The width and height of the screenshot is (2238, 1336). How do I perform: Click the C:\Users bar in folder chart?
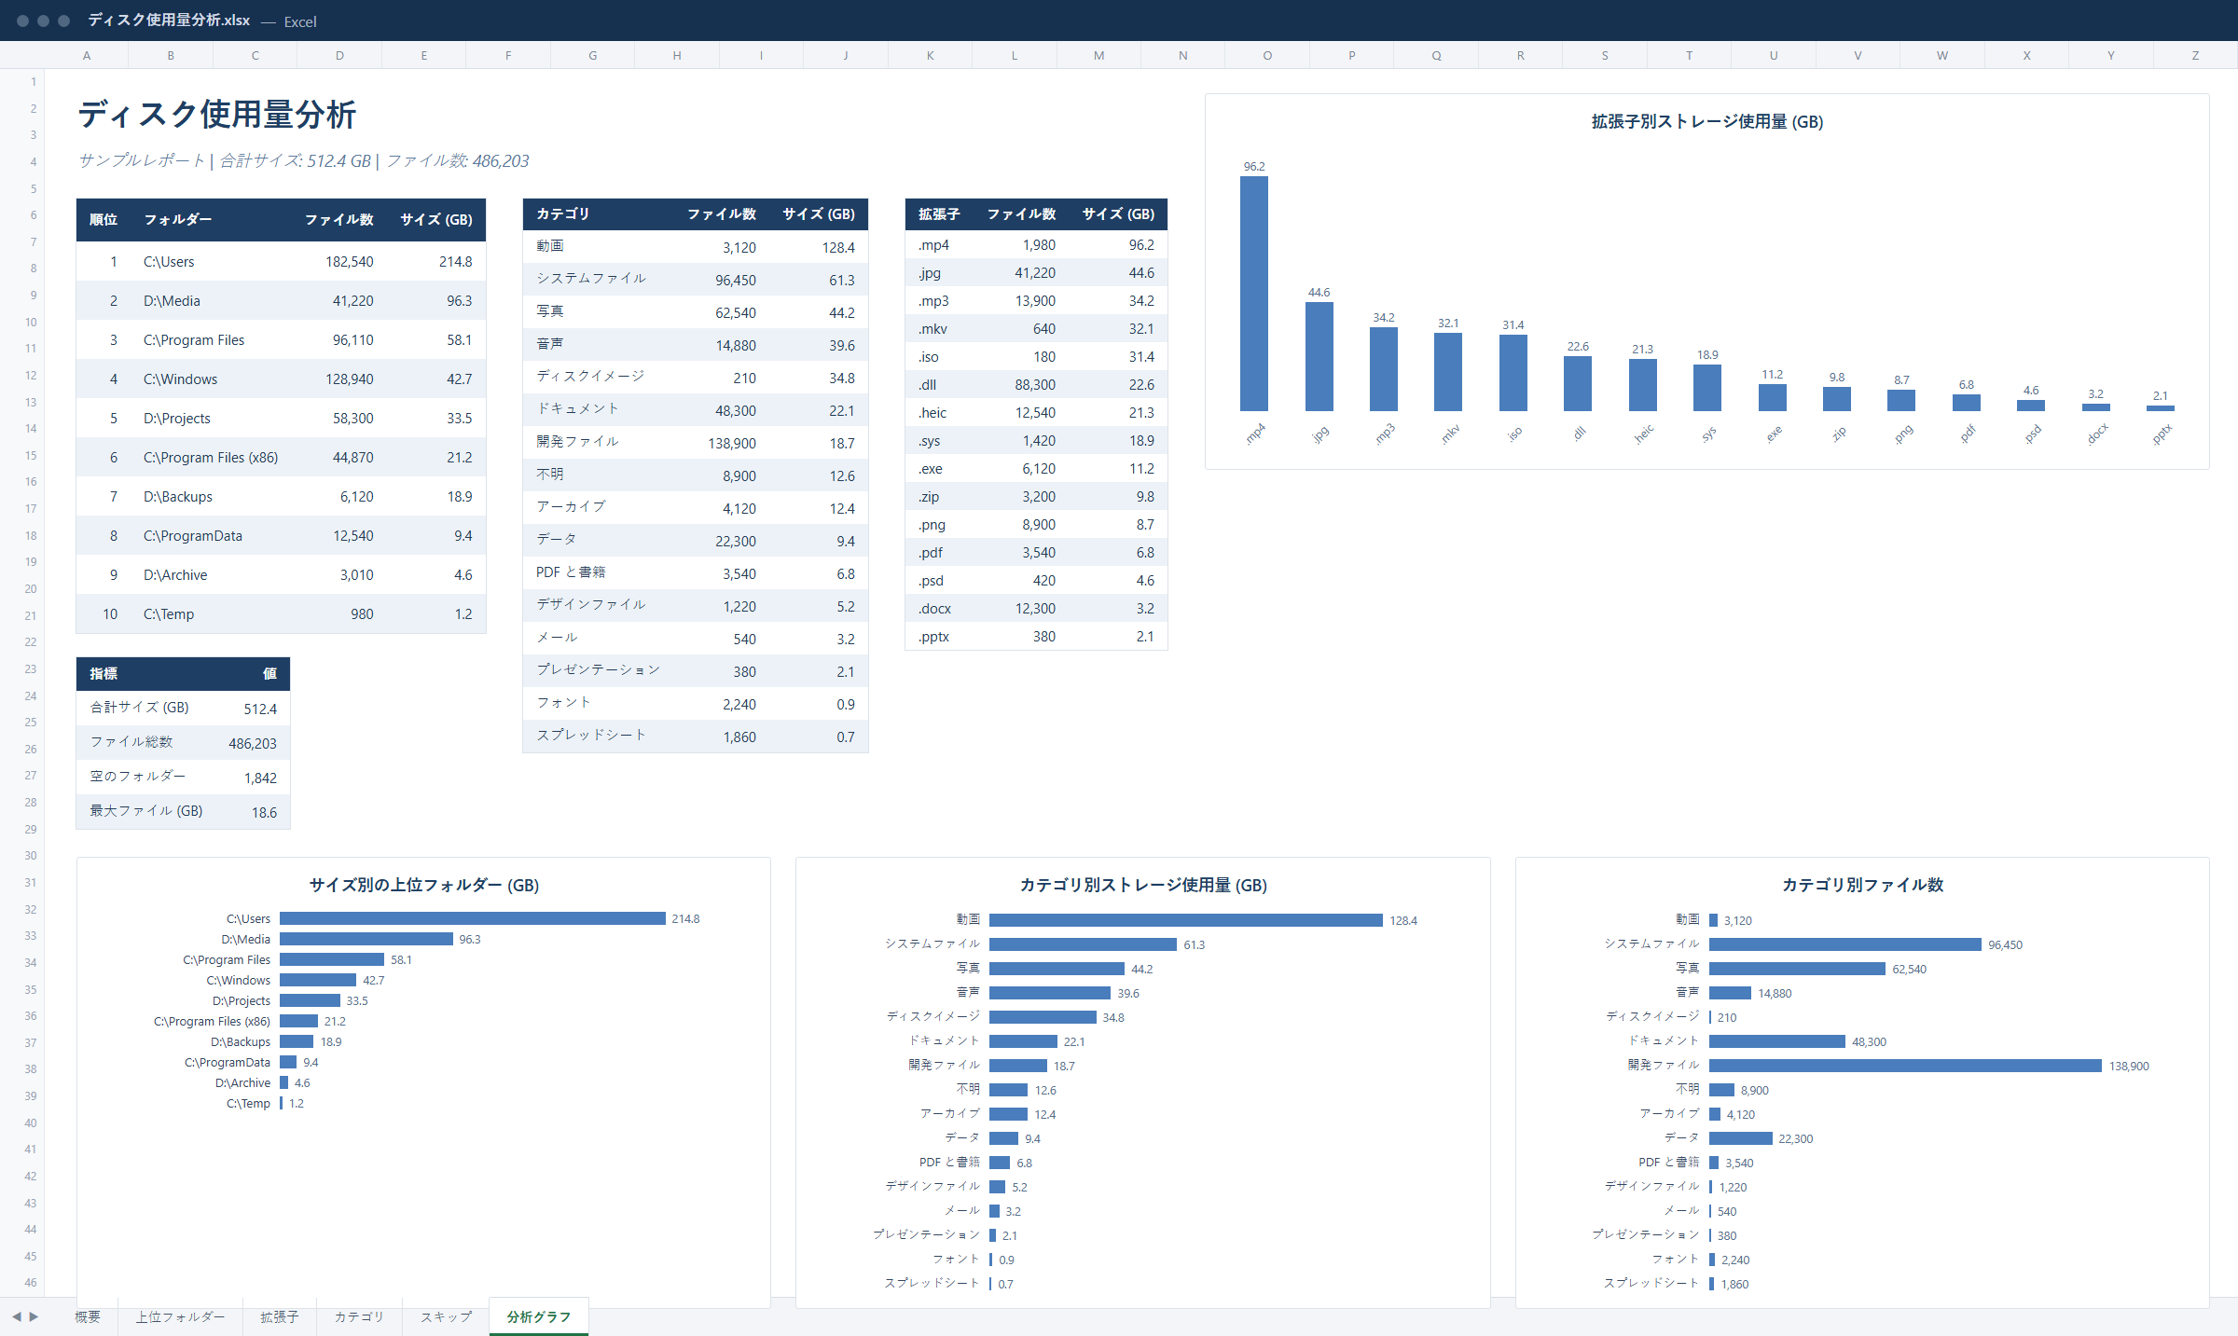pos(472,918)
